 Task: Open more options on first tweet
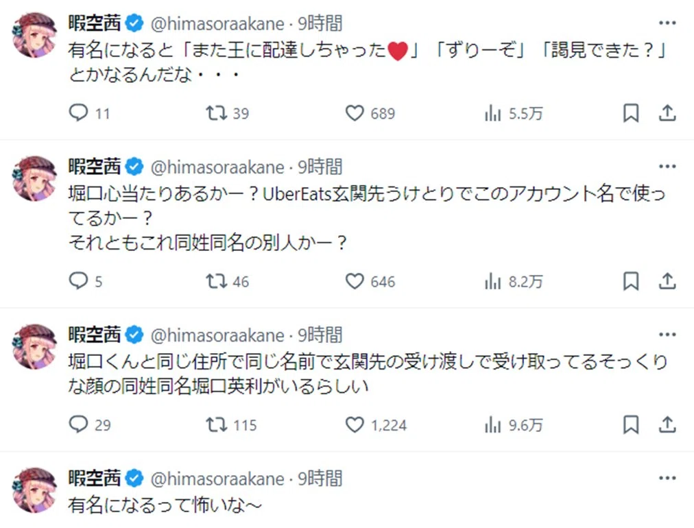tap(667, 23)
